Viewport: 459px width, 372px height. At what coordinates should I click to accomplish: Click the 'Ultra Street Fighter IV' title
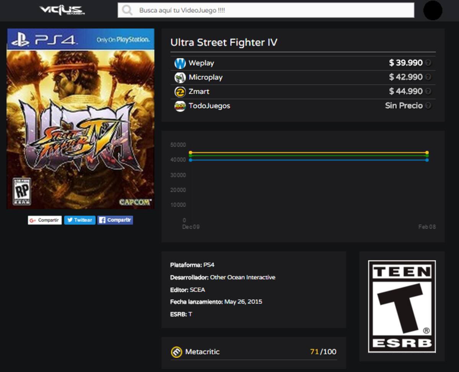tap(224, 42)
